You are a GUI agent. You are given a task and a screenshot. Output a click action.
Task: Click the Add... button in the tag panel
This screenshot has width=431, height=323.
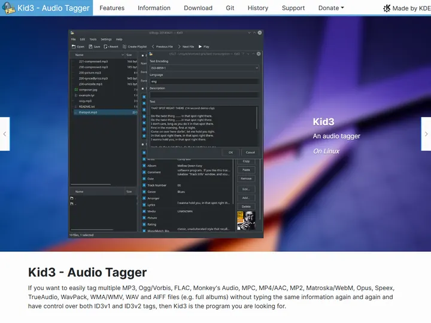(246, 198)
